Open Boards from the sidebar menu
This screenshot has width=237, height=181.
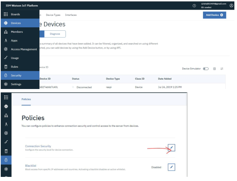point(15,14)
